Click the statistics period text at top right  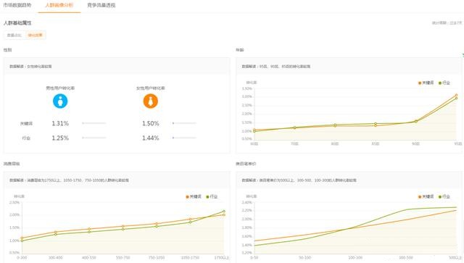(447, 22)
